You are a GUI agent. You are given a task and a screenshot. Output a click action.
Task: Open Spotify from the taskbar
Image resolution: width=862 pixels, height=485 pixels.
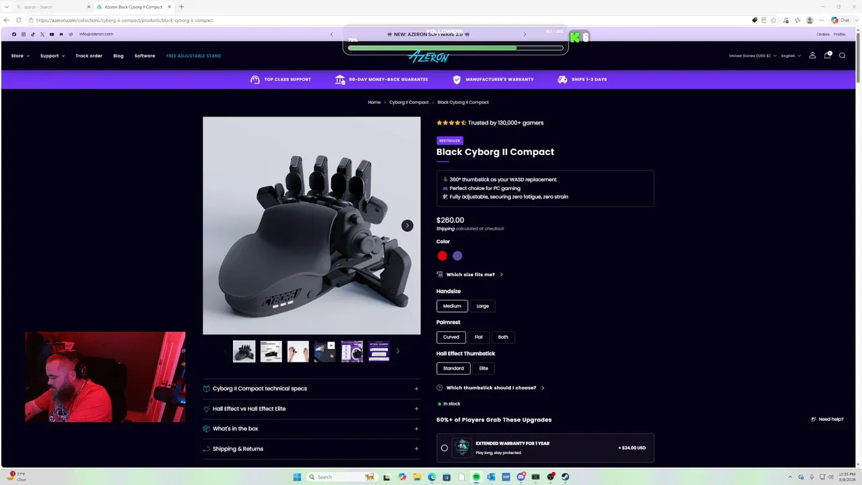click(476, 477)
